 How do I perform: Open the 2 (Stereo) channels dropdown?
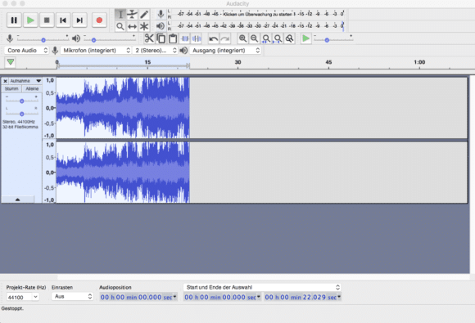pyautogui.click(x=155, y=50)
